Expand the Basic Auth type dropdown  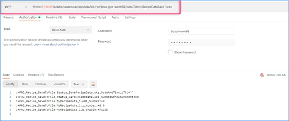71,30
